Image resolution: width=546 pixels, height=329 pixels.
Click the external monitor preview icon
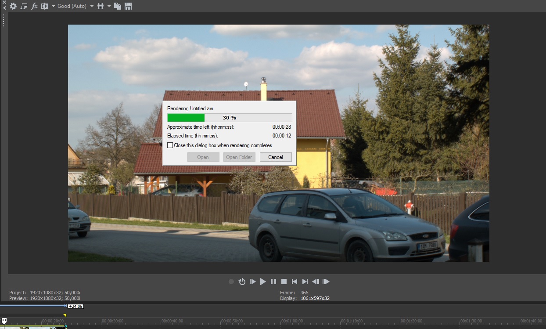(24, 6)
